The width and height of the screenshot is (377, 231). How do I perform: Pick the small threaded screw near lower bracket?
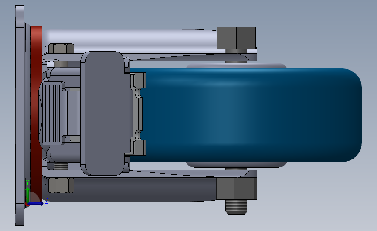click(x=61, y=166)
